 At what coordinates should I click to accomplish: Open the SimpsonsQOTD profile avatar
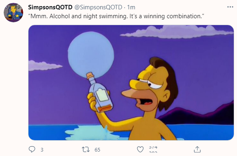[x=13, y=13]
